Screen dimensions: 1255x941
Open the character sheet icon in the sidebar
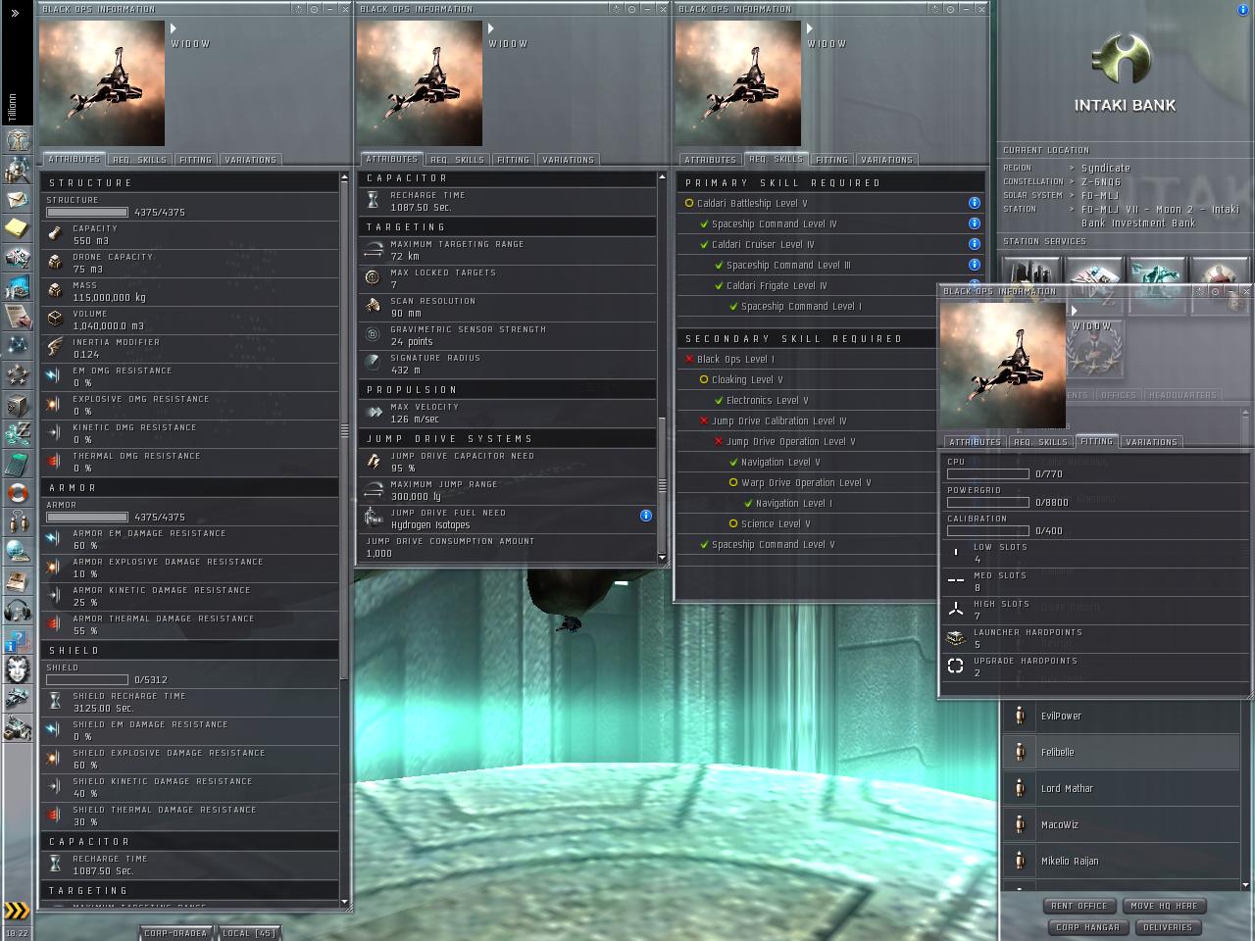(17, 140)
